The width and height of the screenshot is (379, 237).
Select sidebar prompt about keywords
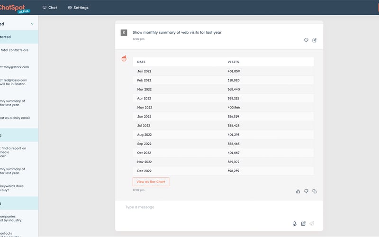pyautogui.click(x=11, y=188)
